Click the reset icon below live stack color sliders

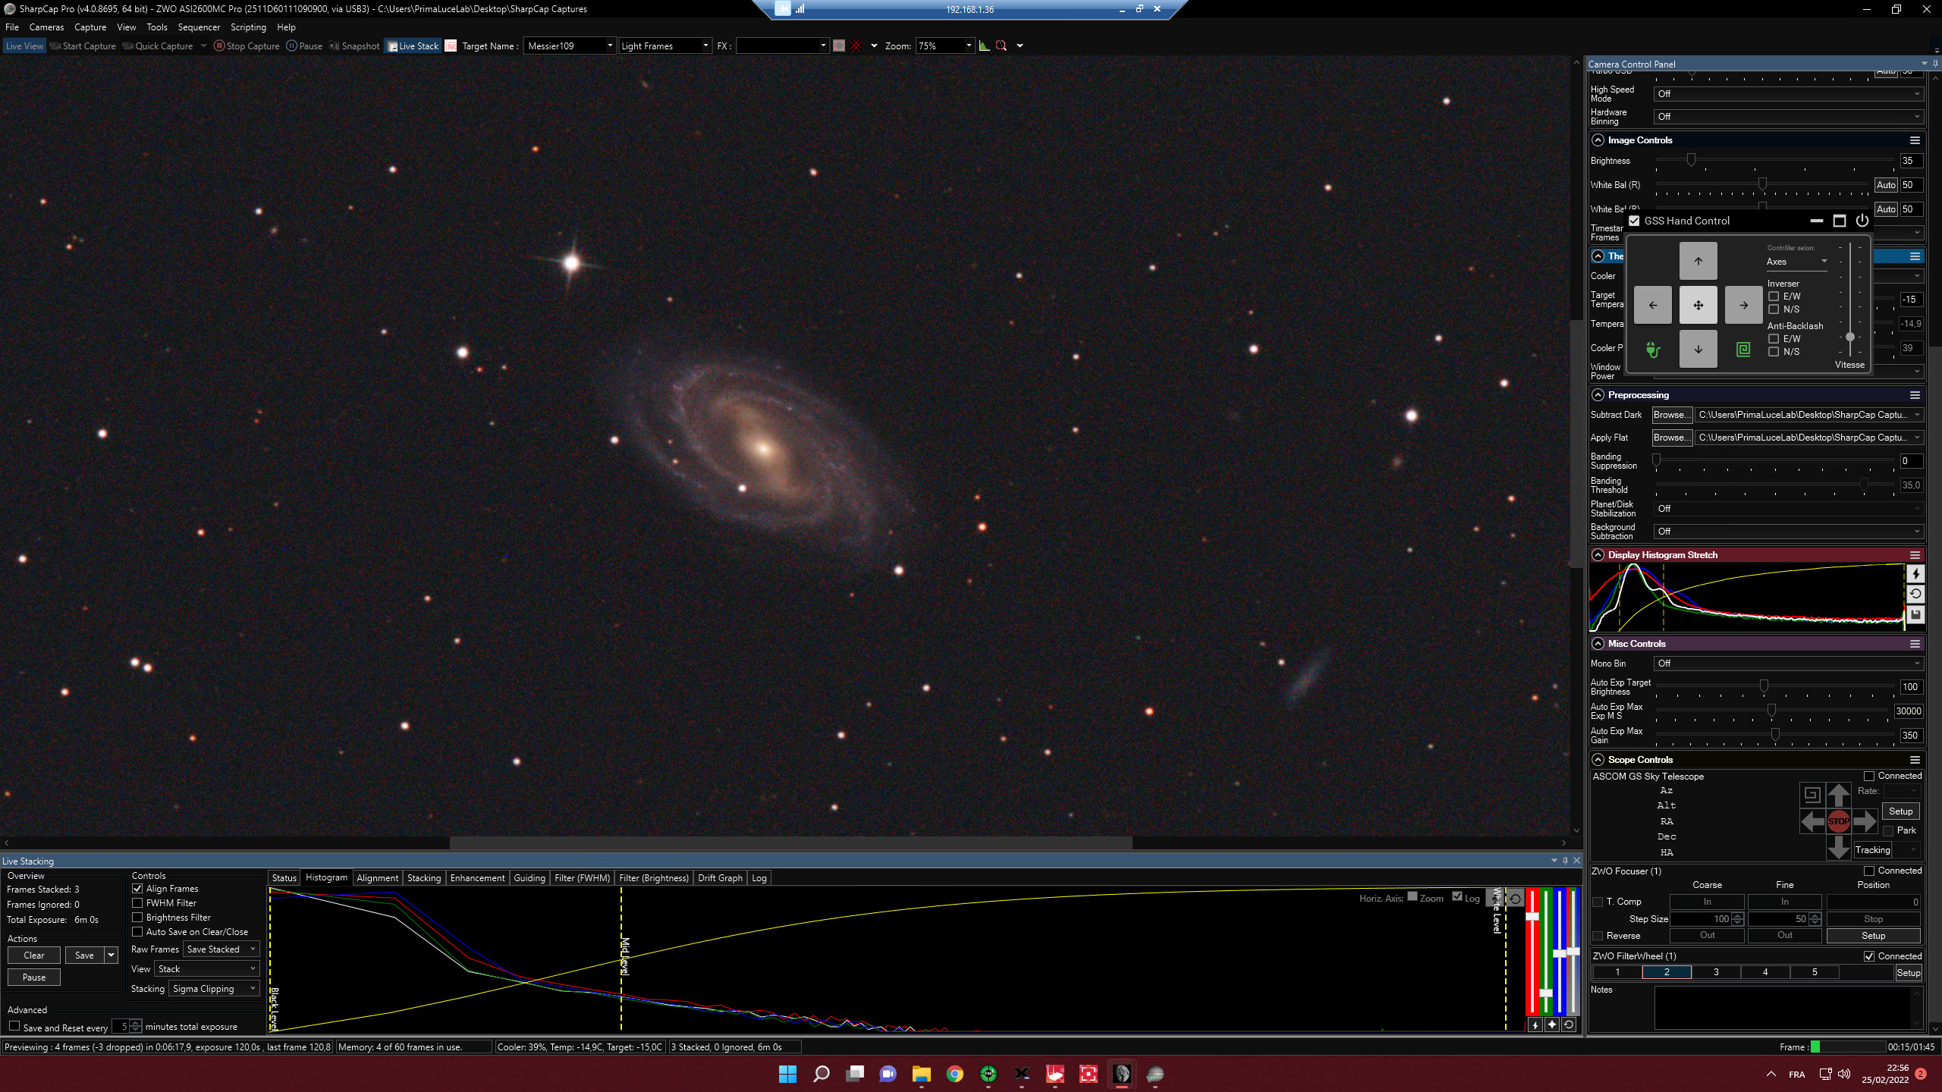(1568, 1025)
